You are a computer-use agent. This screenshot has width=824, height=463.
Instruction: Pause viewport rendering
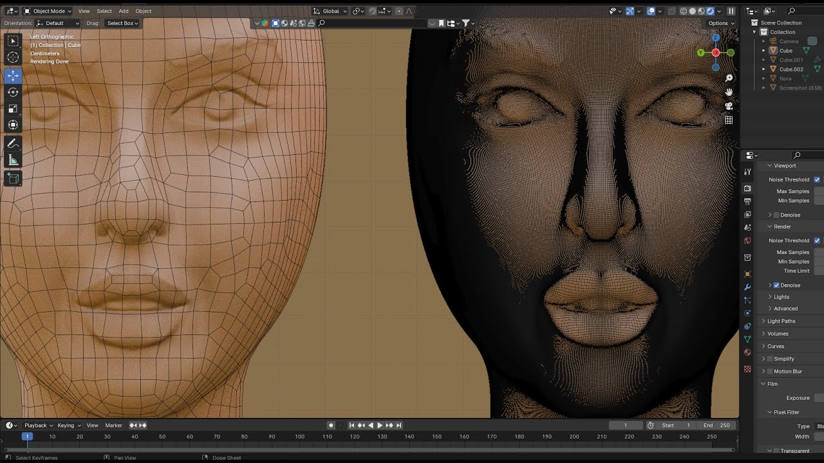(x=731, y=11)
